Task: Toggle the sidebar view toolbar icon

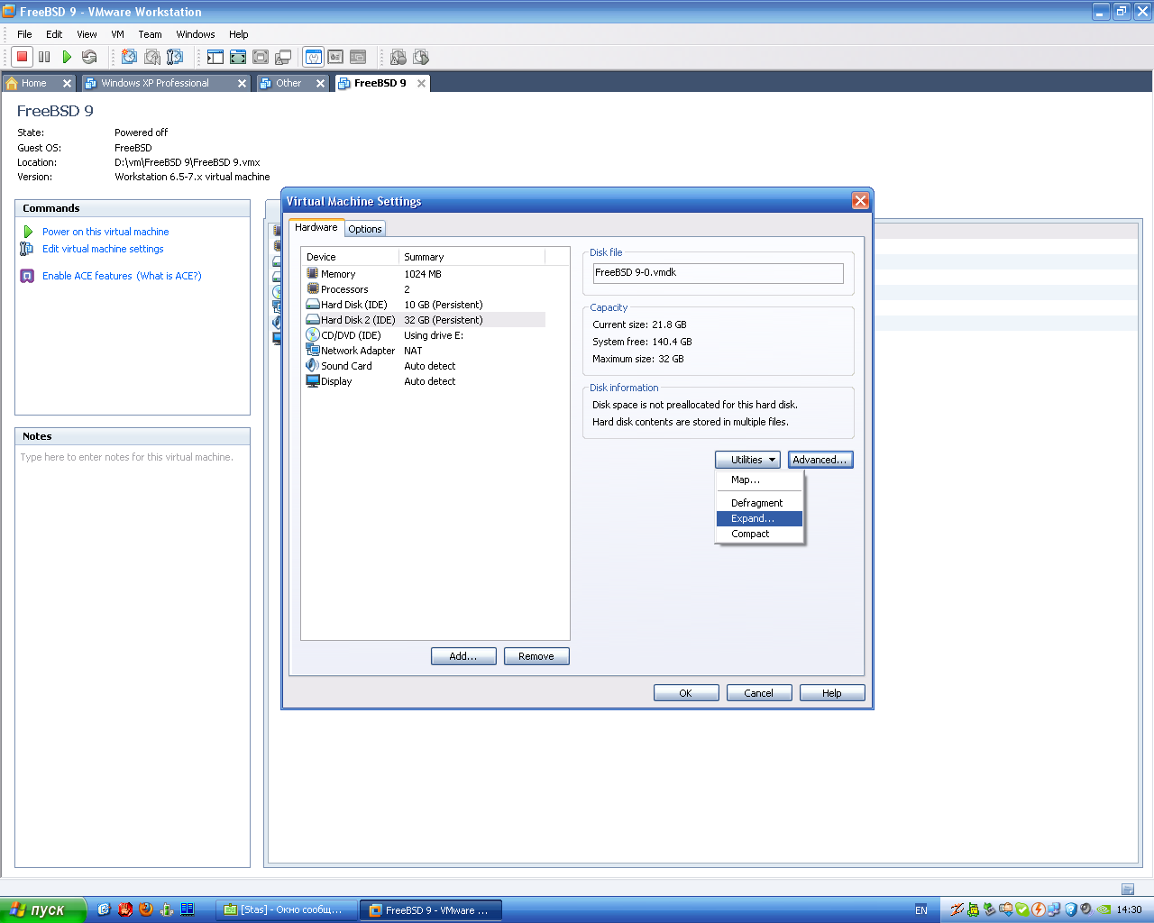Action: [x=215, y=57]
